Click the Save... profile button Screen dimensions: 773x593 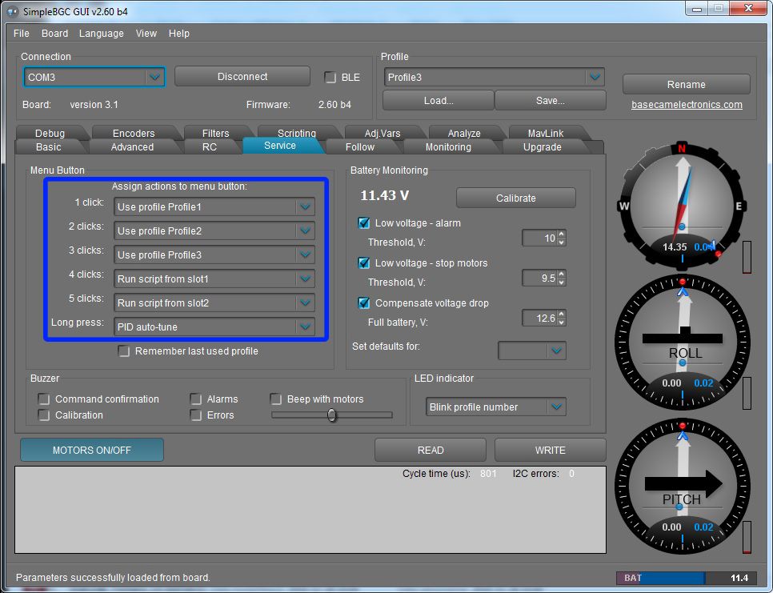[551, 101]
